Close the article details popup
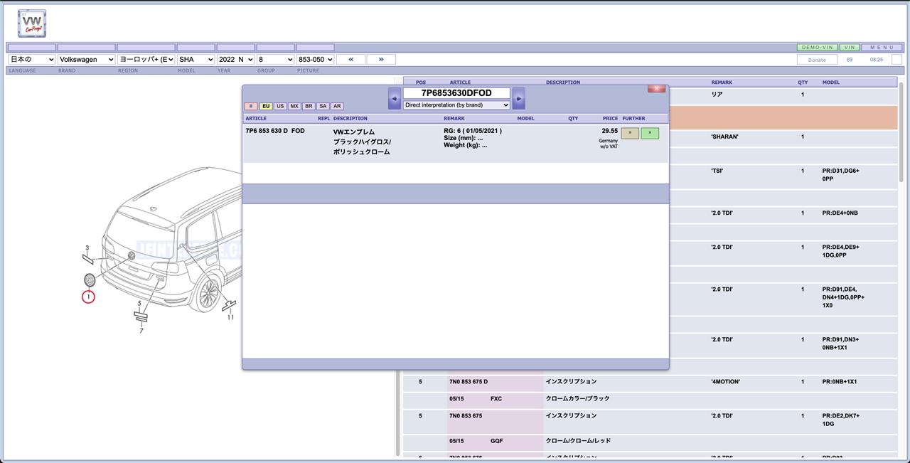 tap(656, 89)
